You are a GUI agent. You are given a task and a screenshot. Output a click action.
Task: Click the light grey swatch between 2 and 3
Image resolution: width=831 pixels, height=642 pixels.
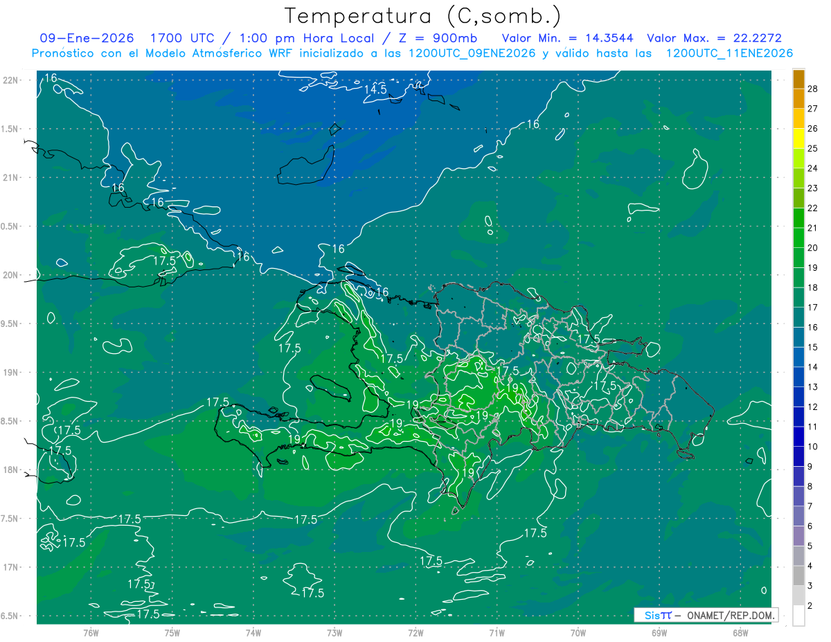tap(798, 595)
